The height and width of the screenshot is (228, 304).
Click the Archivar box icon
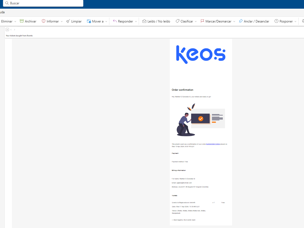click(x=22, y=21)
